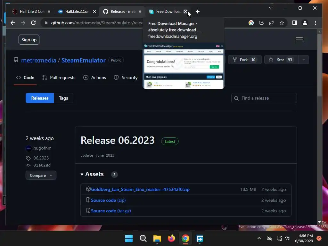
Task: Bookmark this page with the star icon
Action: 282,23
